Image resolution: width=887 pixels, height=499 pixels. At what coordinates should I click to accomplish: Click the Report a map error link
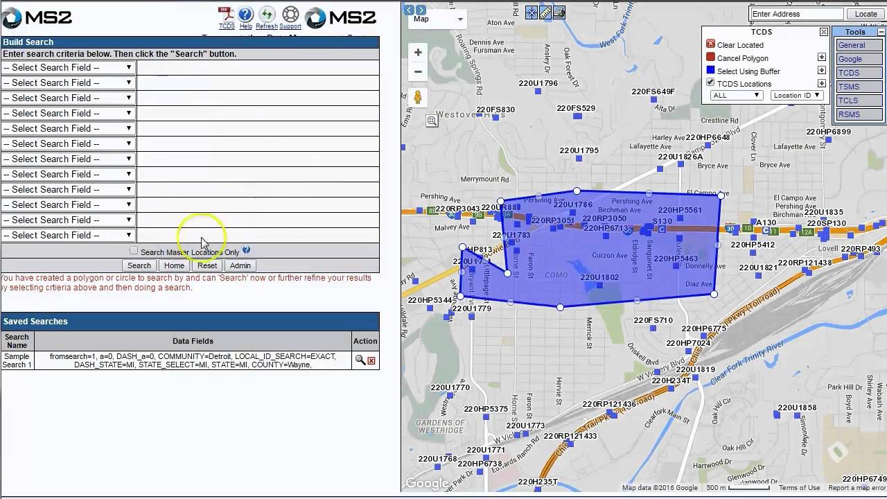857,488
